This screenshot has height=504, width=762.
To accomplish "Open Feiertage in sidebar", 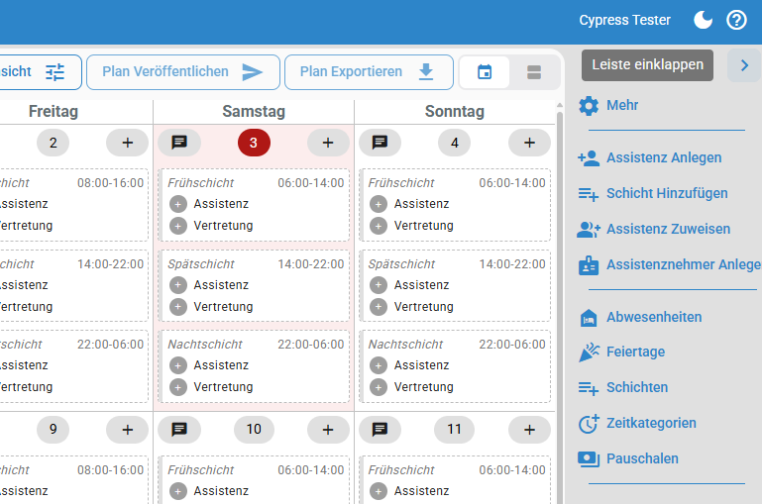I will (x=621, y=353).
